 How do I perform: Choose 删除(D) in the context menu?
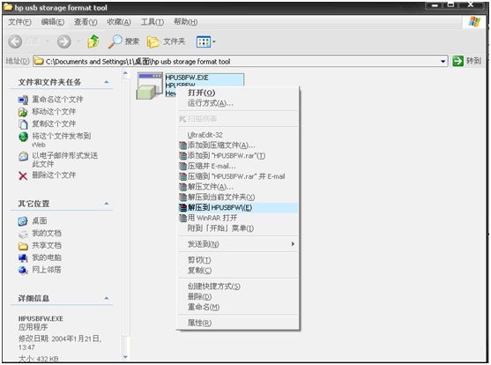[x=238, y=297]
